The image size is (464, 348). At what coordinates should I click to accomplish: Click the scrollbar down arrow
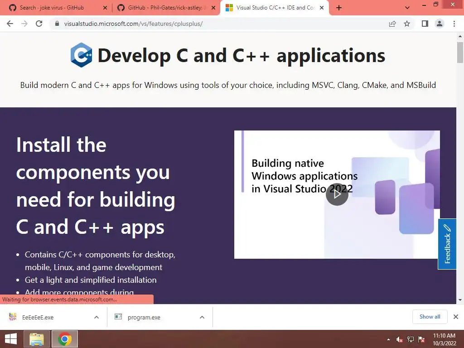pyautogui.click(x=460, y=300)
